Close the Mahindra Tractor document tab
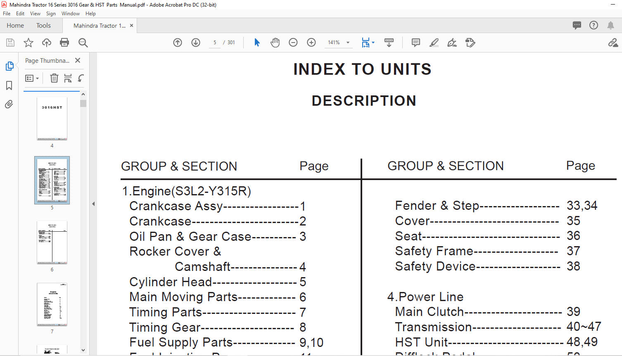 pos(131,25)
